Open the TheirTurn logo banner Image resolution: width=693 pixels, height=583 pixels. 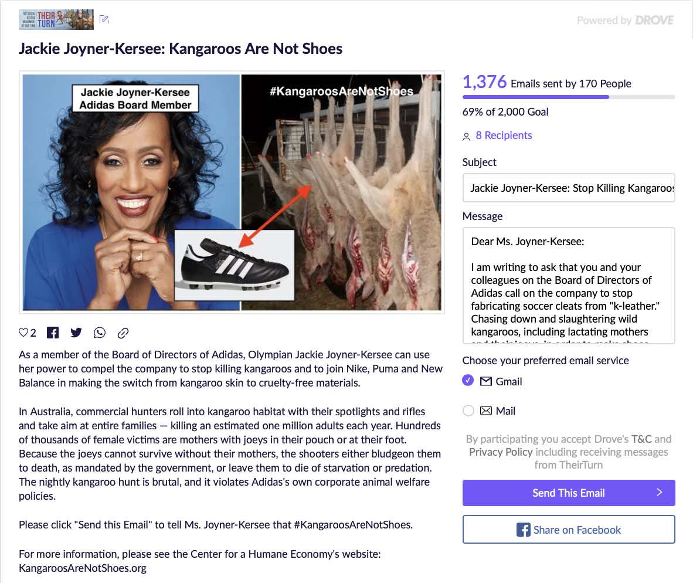[56, 19]
